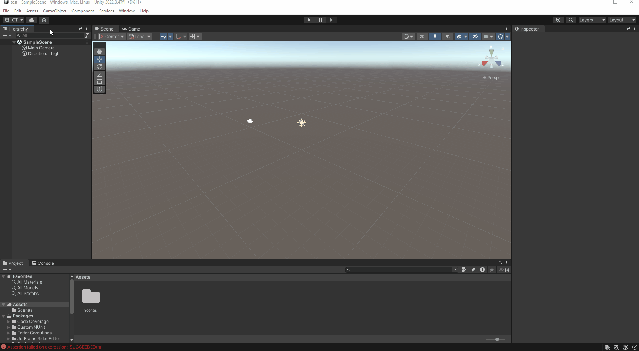
Task: Search by log type icon in Project
Action: click(482, 270)
